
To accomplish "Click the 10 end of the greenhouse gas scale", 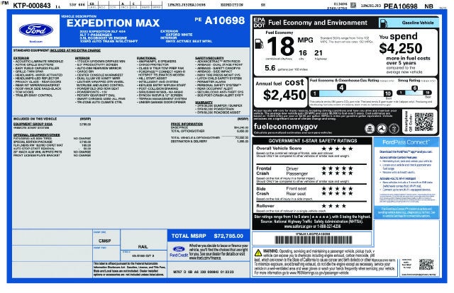I will (x=388, y=93).
